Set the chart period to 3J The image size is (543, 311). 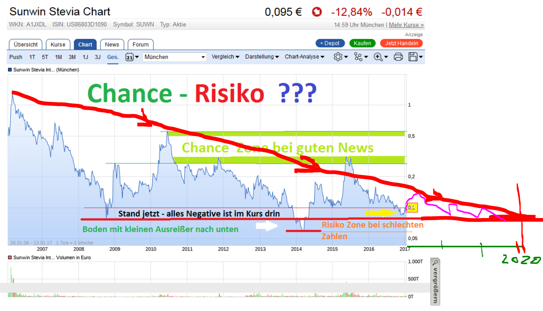pos(98,57)
